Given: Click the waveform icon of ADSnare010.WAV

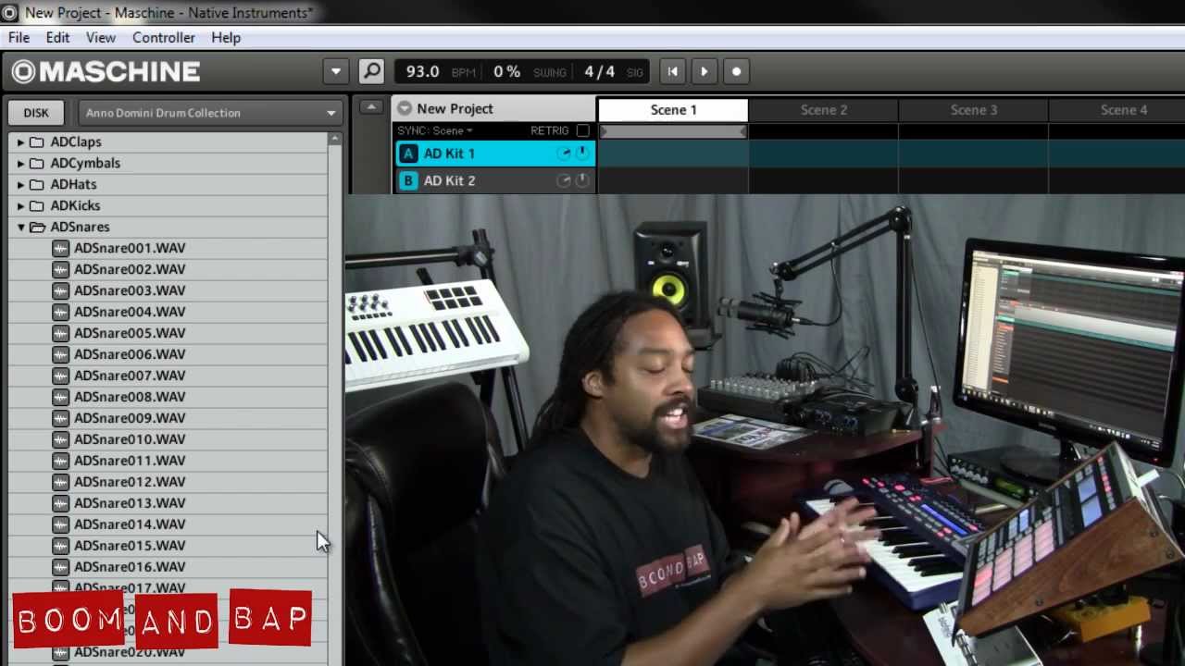Looking at the screenshot, I should 61,439.
